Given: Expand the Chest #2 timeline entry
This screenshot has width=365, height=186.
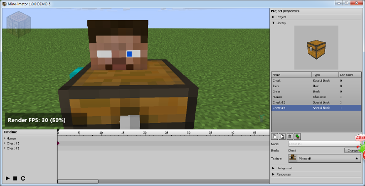Looking at the screenshot, I should click(5, 143).
